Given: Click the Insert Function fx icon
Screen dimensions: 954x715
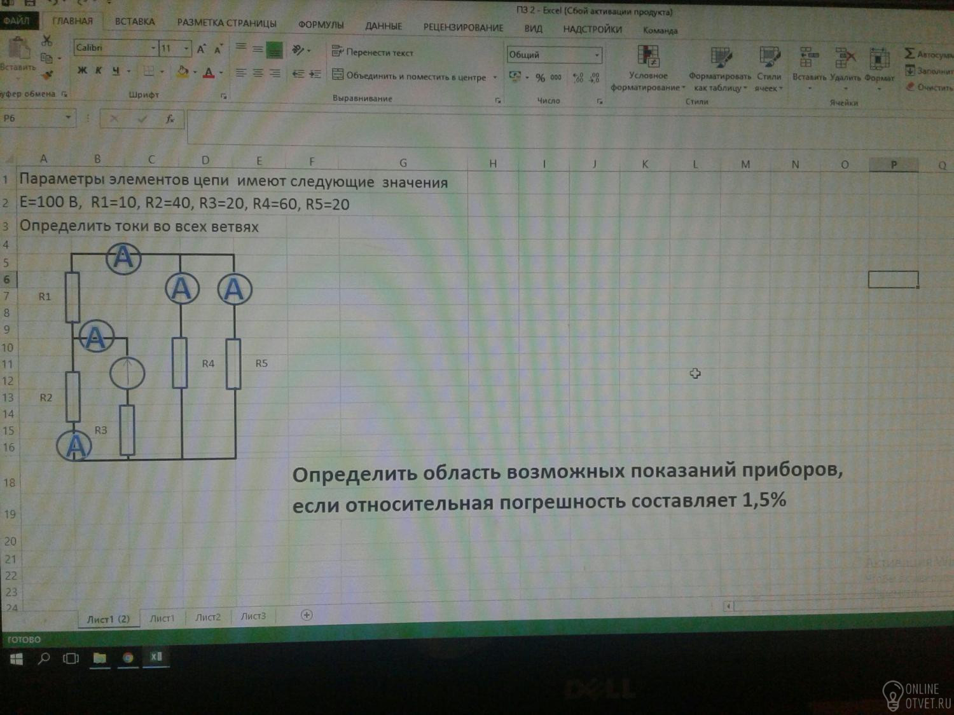Looking at the screenshot, I should coord(170,119).
